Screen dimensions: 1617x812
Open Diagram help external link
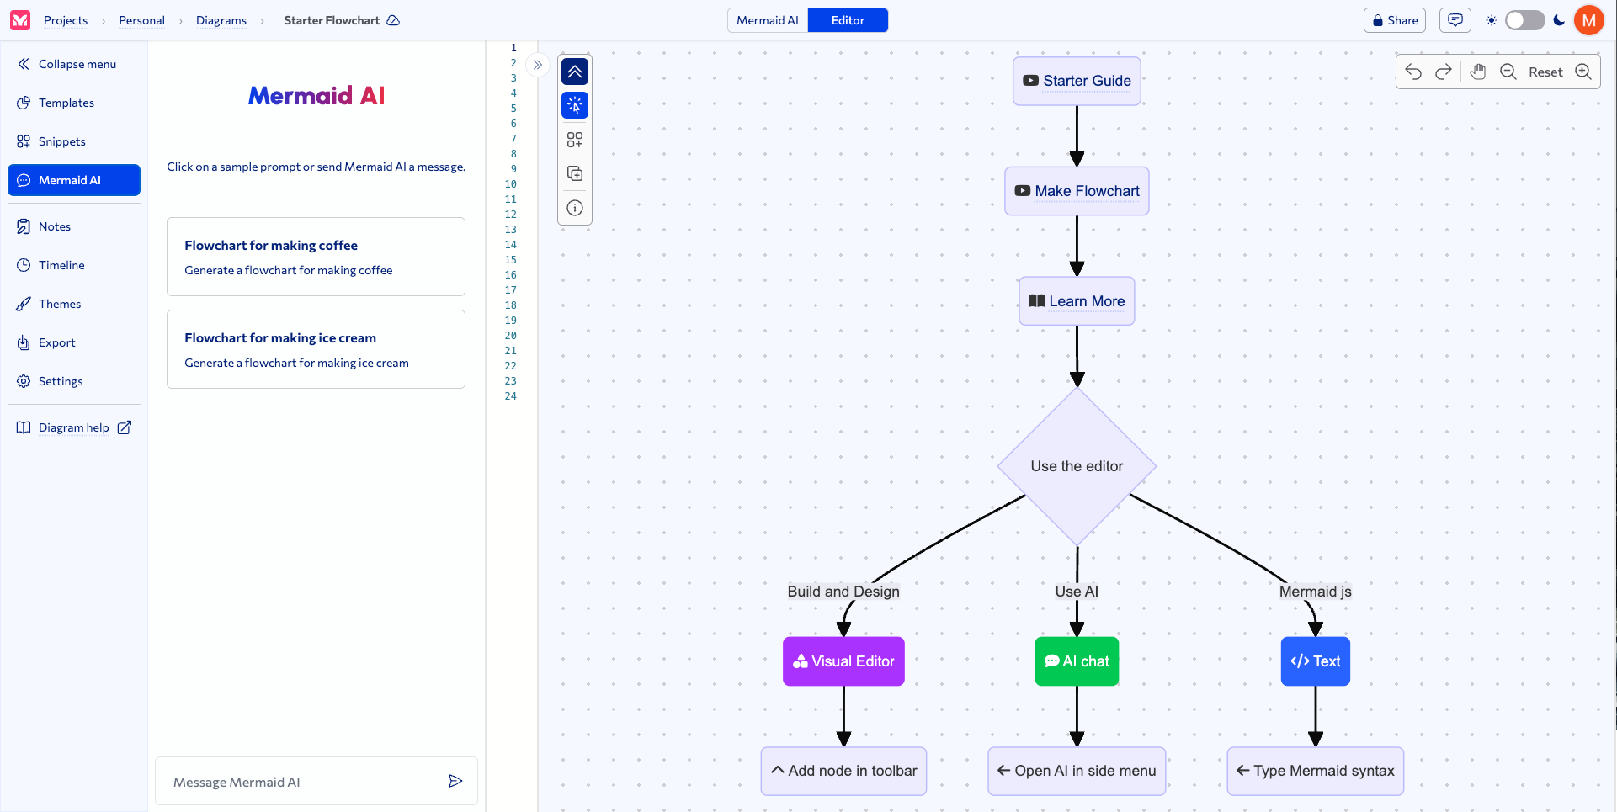click(74, 427)
